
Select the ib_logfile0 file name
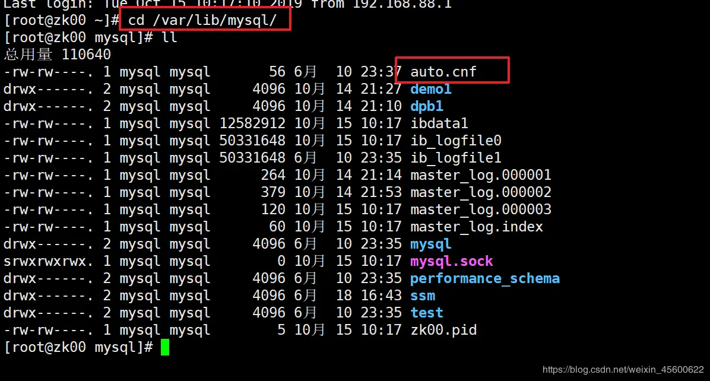point(455,140)
